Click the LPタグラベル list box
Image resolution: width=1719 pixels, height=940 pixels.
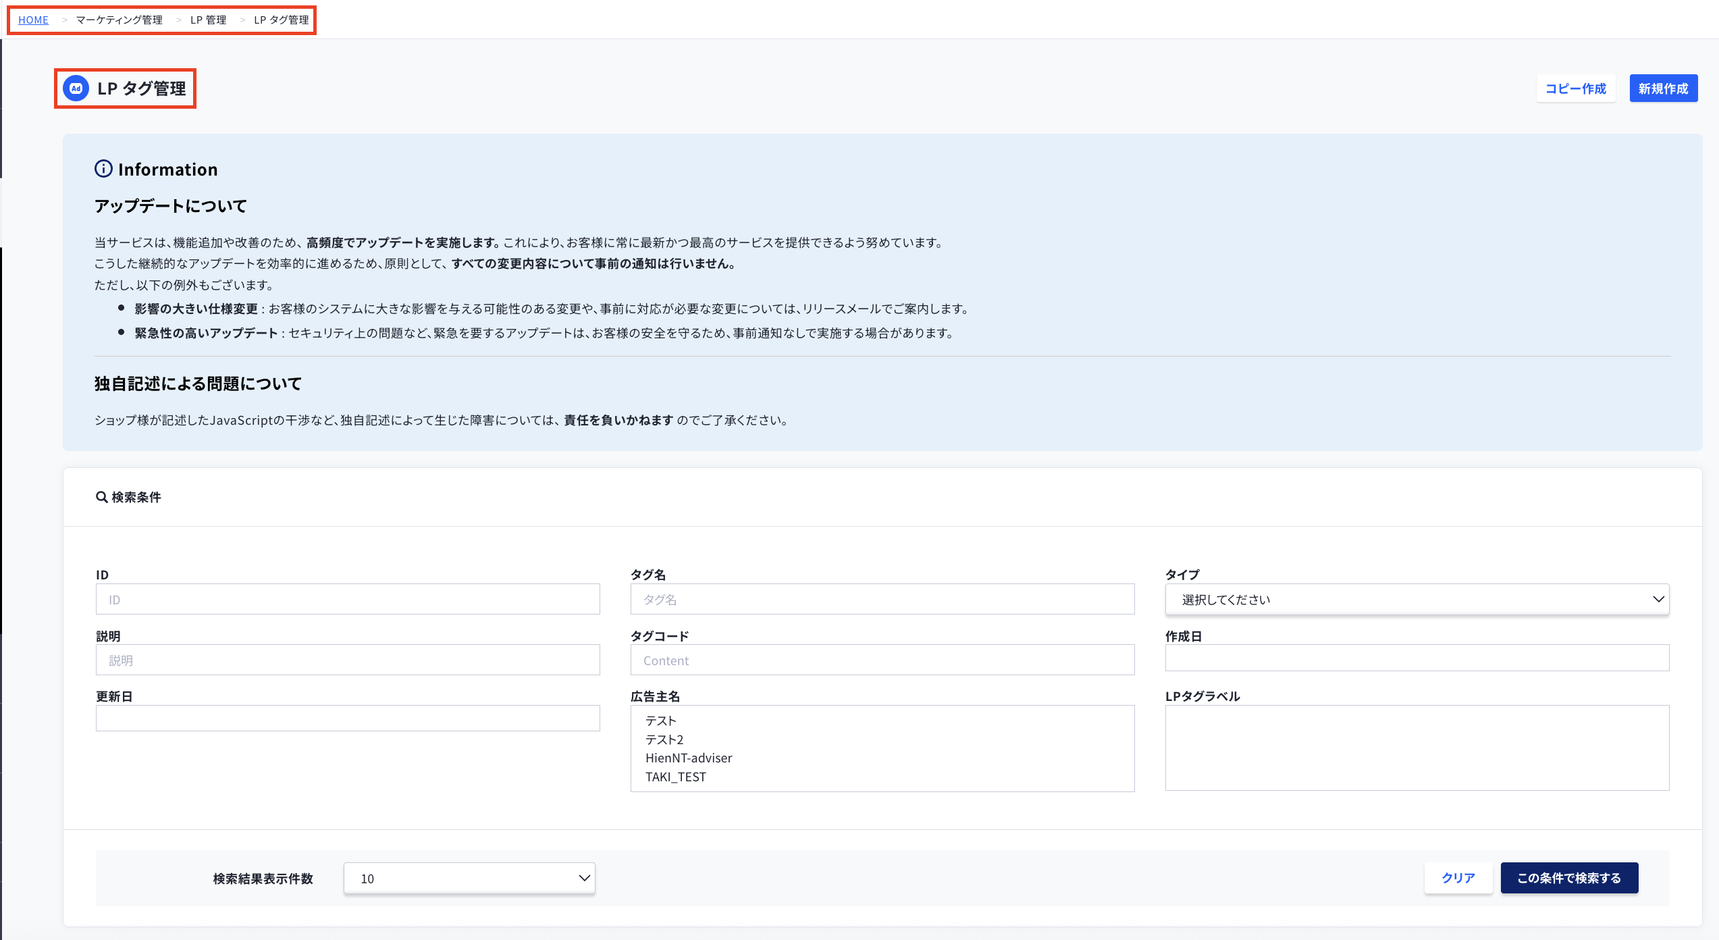pos(1417,748)
